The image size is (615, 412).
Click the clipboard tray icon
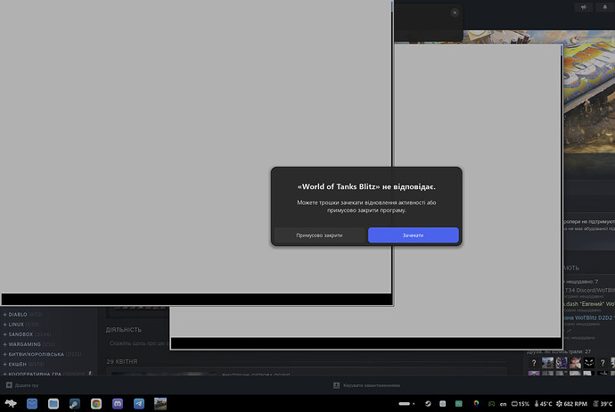pyautogui.click(x=442, y=403)
